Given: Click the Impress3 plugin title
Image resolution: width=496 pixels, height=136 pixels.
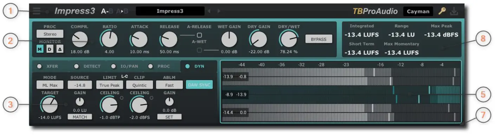Looking at the screenshot, I should pos(74,11).
